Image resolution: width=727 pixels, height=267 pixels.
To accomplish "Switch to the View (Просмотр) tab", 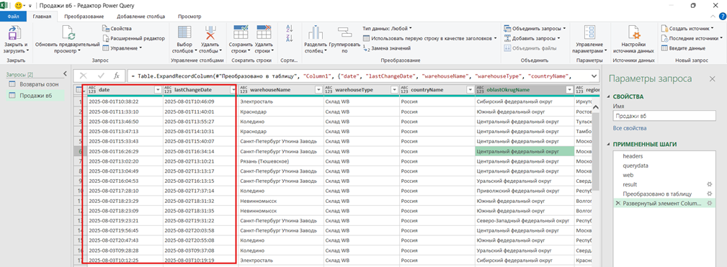I will click(x=189, y=17).
